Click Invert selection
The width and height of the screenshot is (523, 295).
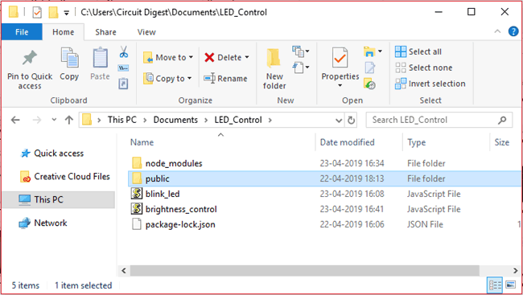tap(430, 84)
